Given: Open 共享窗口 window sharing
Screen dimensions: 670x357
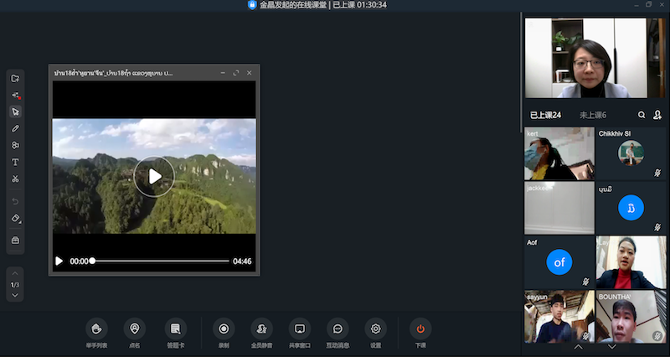Looking at the screenshot, I should coord(300,333).
